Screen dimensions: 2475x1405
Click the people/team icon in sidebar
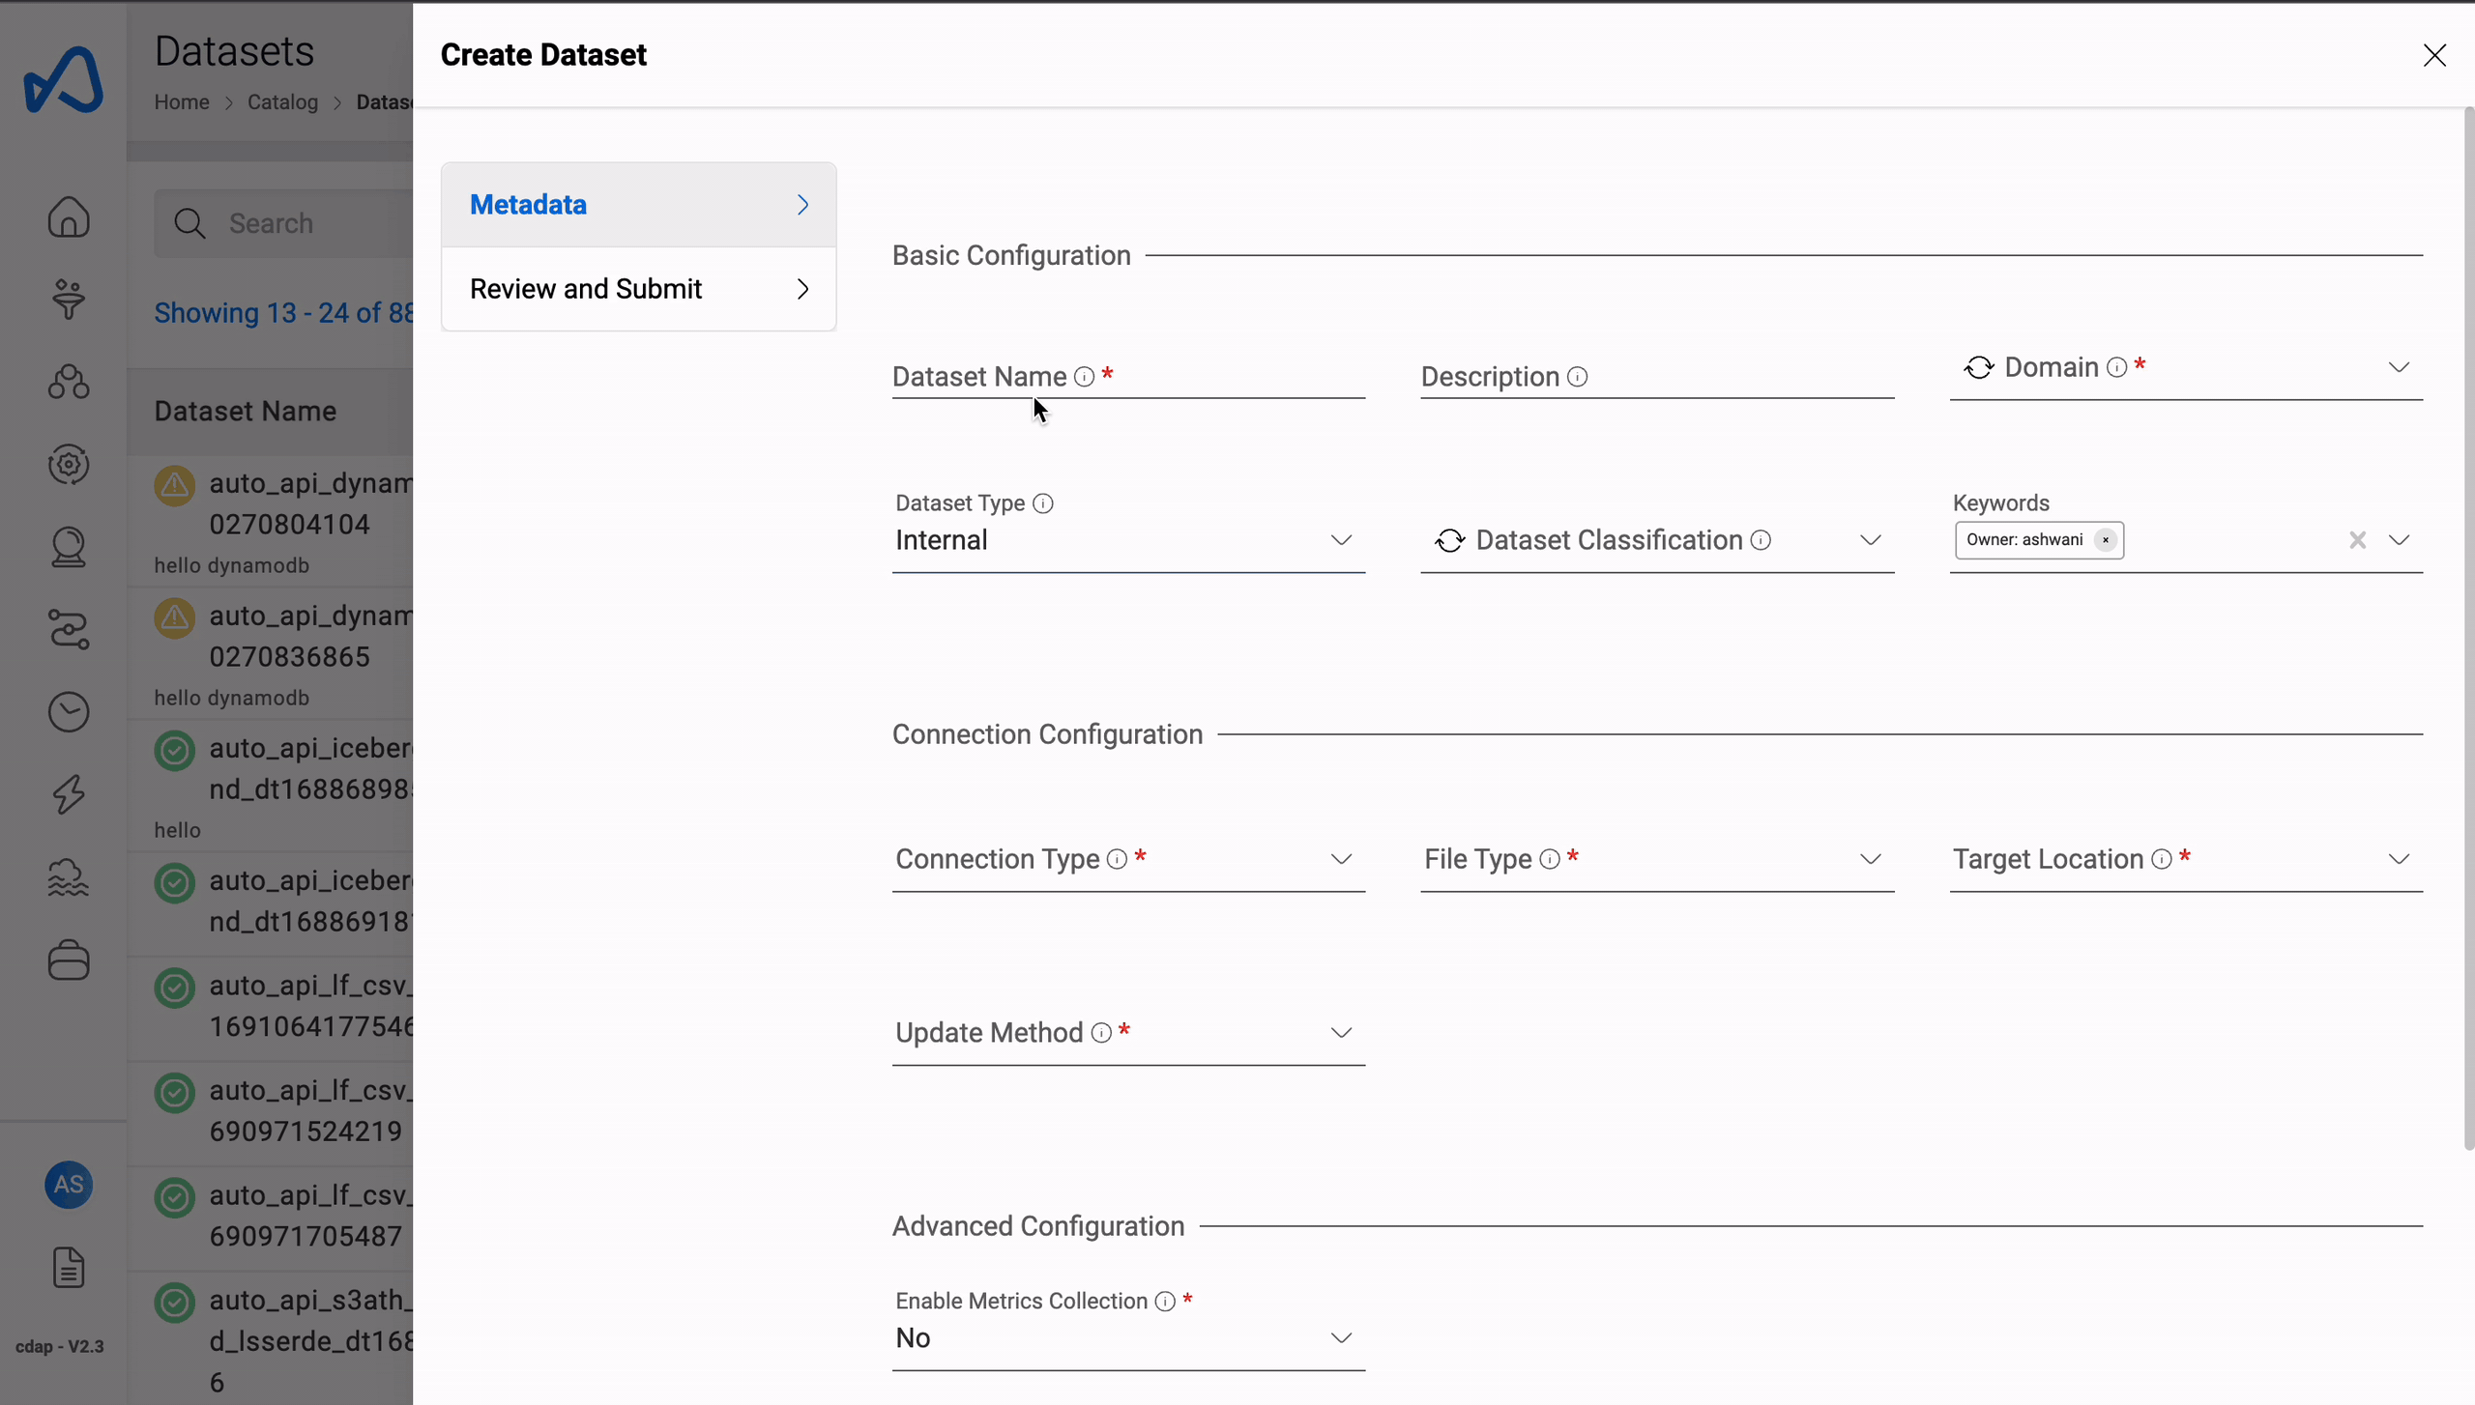click(68, 381)
